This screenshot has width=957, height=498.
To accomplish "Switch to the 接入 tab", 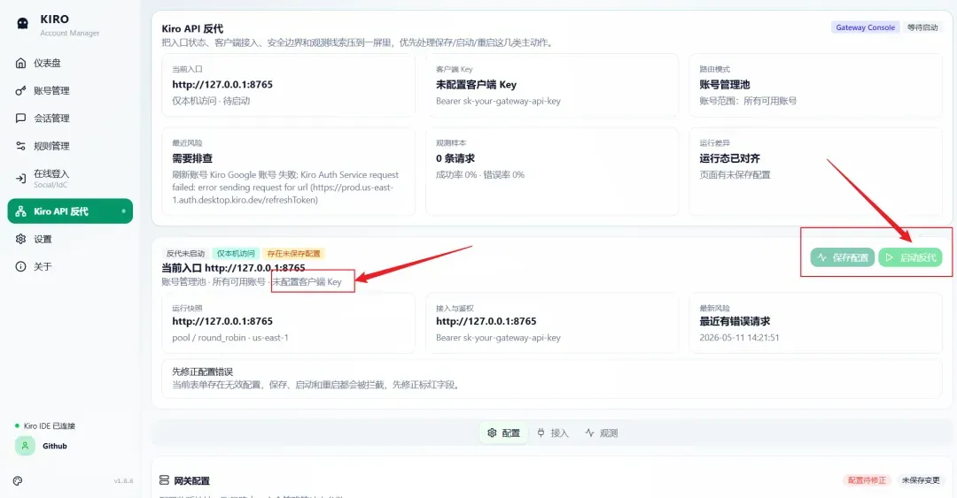I will [552, 433].
